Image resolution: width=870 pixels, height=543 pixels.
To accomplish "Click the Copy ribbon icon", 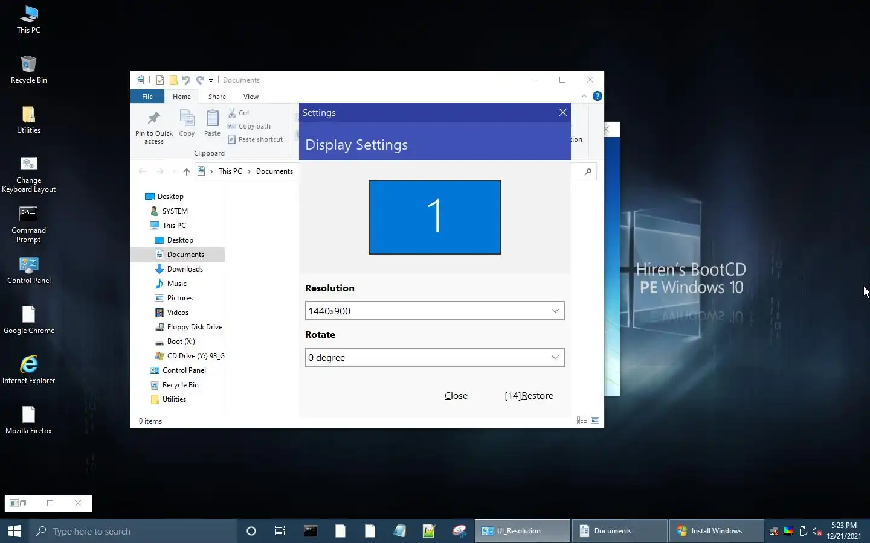I will (187, 124).
